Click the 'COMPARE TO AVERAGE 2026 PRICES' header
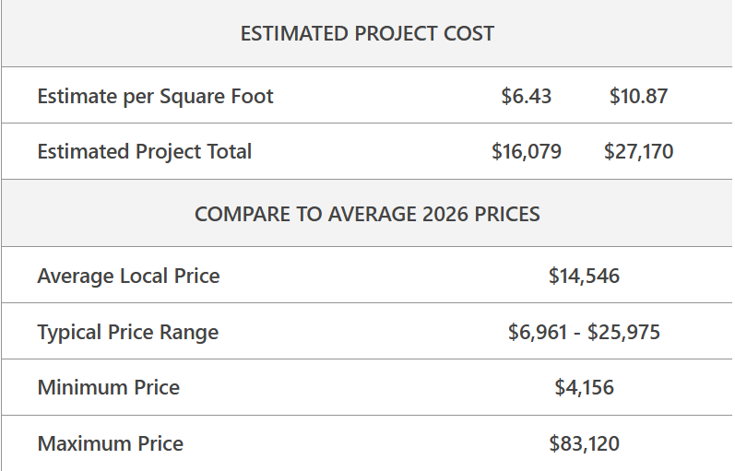735x471 pixels. [367, 214]
